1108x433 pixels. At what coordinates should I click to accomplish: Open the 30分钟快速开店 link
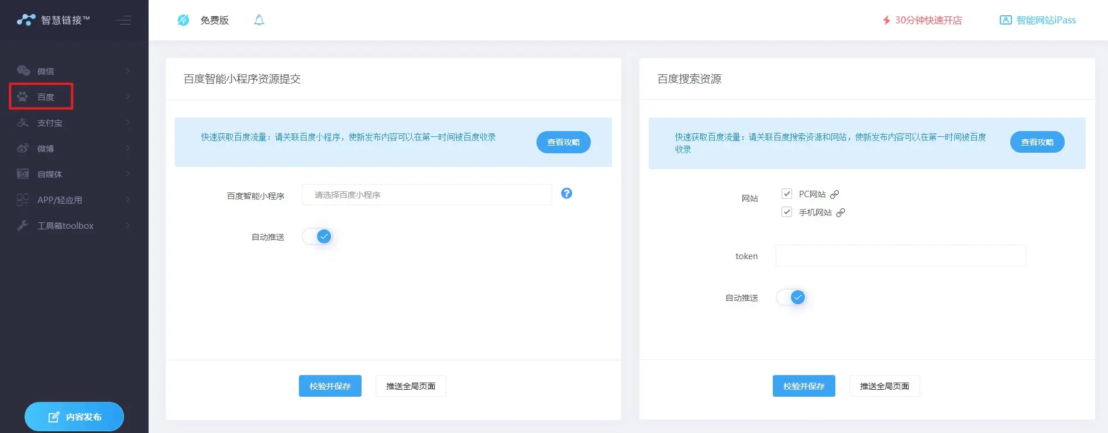pyautogui.click(x=922, y=20)
